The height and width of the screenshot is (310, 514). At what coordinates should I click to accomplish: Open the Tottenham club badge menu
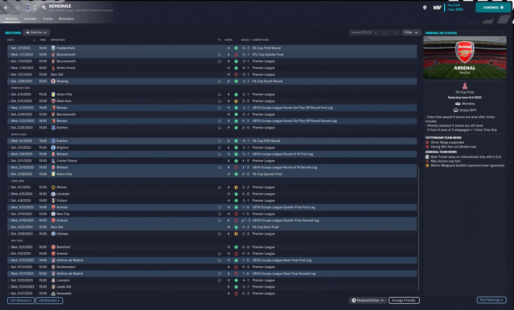tap(28, 8)
